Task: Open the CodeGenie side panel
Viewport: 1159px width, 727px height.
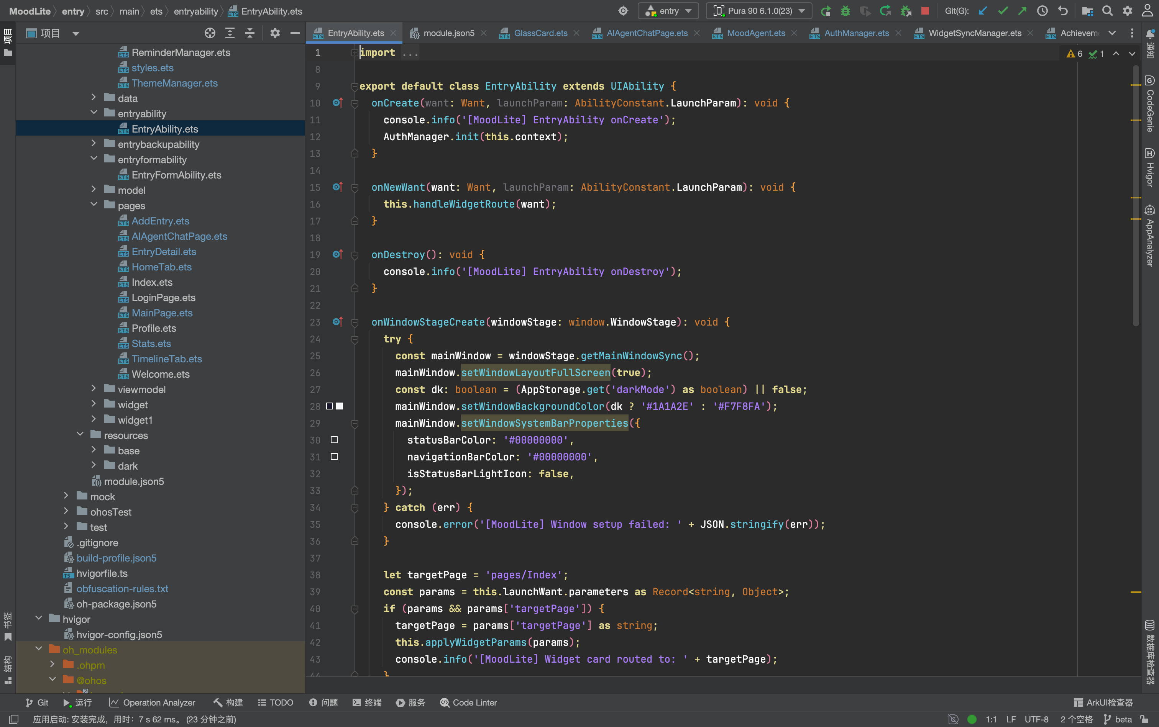Action: pyautogui.click(x=1149, y=103)
